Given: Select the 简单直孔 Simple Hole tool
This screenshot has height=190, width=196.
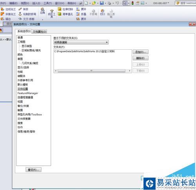Looking at the screenshot, I should tap(65, 14).
